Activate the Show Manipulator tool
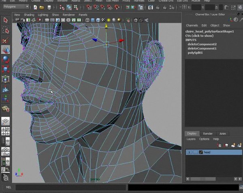 pos(6,99)
